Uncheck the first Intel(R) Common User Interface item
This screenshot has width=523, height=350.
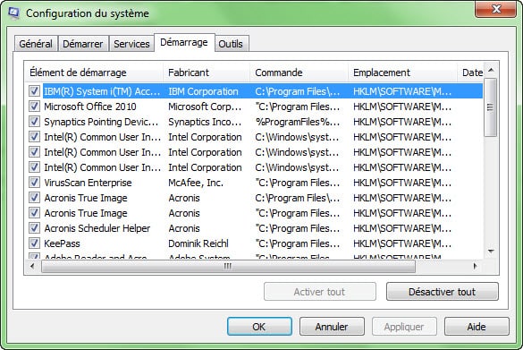click(x=34, y=137)
